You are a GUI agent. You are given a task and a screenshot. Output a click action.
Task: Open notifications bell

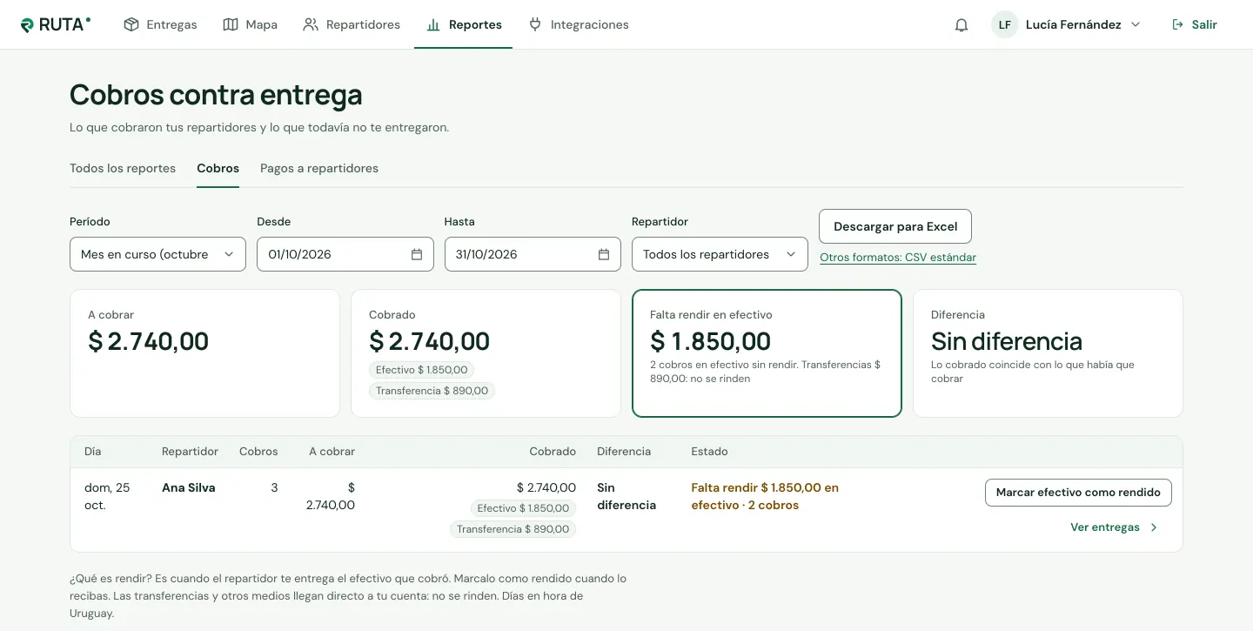tap(962, 24)
